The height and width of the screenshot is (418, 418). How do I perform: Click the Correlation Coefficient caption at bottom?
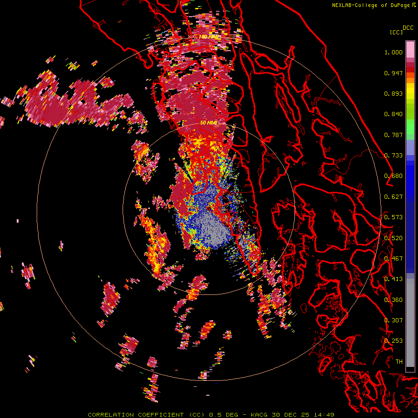(211, 415)
